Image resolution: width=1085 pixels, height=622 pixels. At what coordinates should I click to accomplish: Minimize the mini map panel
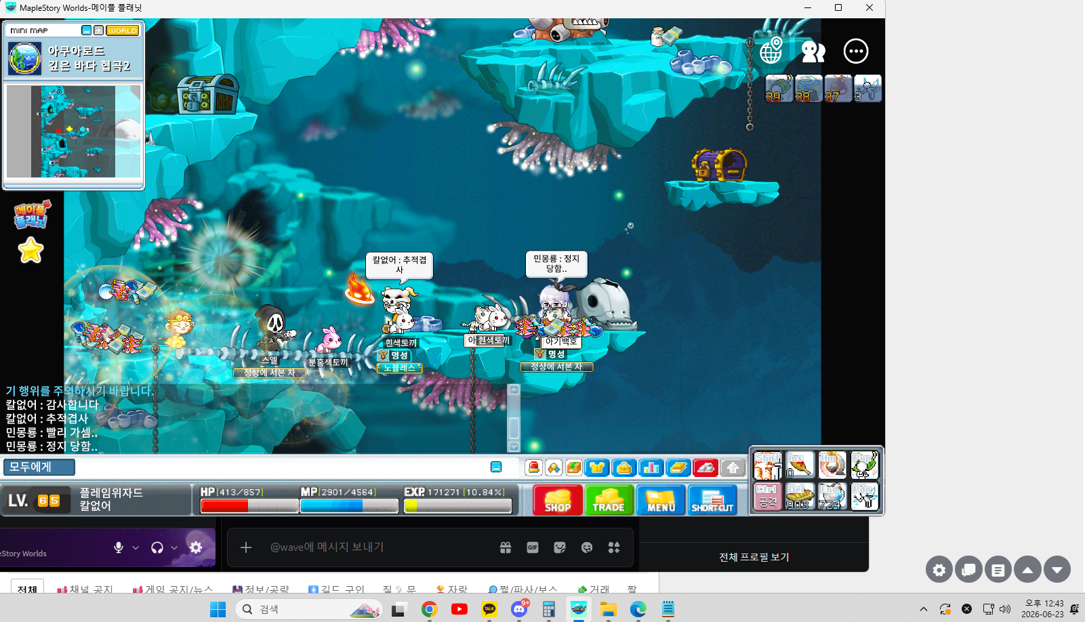tap(86, 30)
